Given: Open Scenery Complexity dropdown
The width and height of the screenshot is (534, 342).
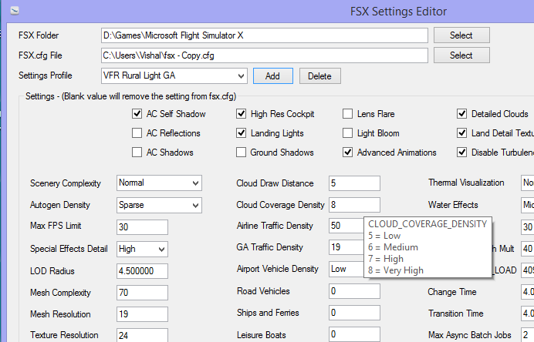Looking at the screenshot, I should 159,183.
